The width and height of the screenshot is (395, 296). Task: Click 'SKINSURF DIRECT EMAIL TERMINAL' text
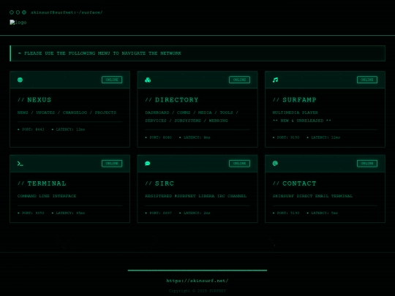pyautogui.click(x=312, y=196)
